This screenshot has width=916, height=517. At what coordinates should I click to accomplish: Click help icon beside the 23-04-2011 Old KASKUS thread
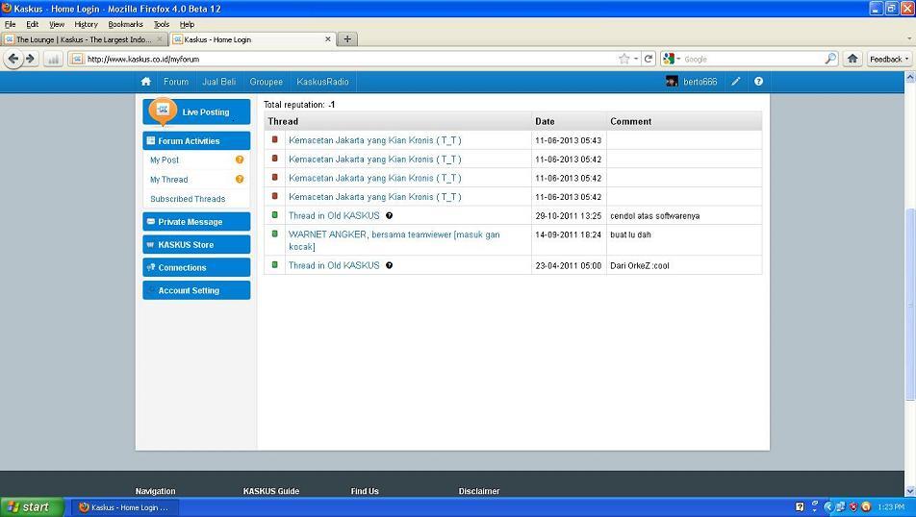[x=389, y=265]
